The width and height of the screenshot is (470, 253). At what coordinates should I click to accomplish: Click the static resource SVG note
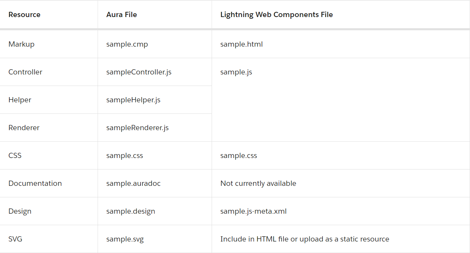[x=305, y=239]
